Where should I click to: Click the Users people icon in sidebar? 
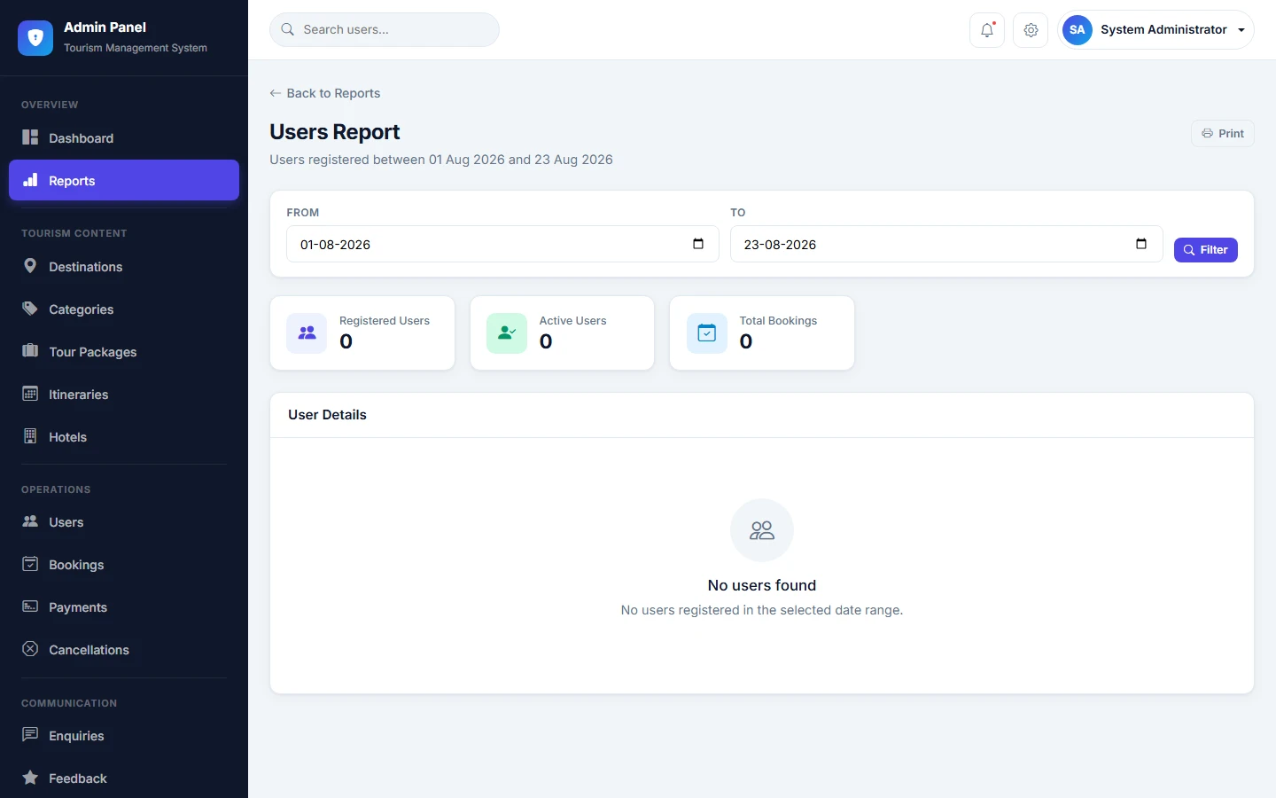tap(30, 521)
